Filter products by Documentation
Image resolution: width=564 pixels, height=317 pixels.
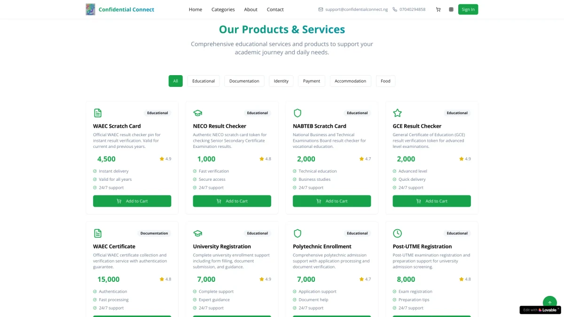coord(244,81)
